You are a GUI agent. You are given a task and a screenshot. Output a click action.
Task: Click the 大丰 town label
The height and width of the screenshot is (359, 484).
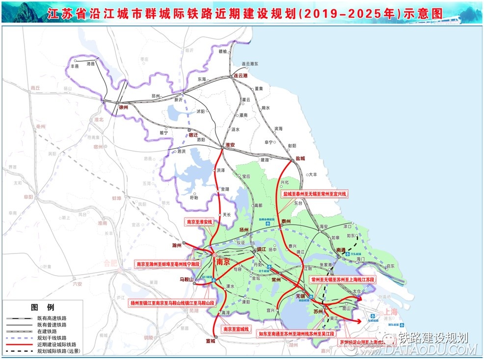313,175
